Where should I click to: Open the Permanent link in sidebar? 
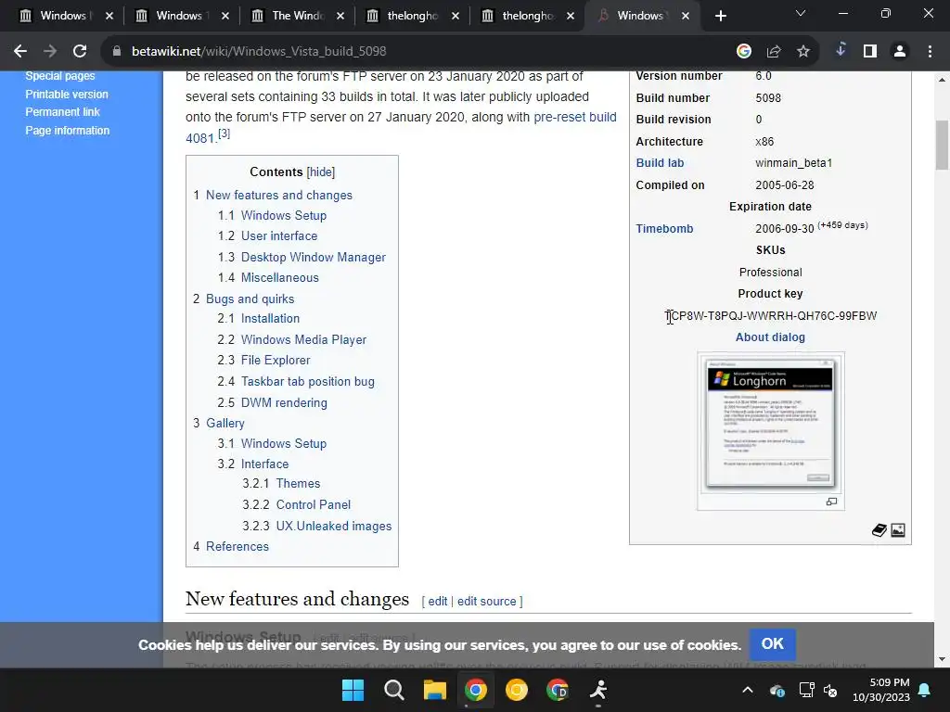click(62, 112)
